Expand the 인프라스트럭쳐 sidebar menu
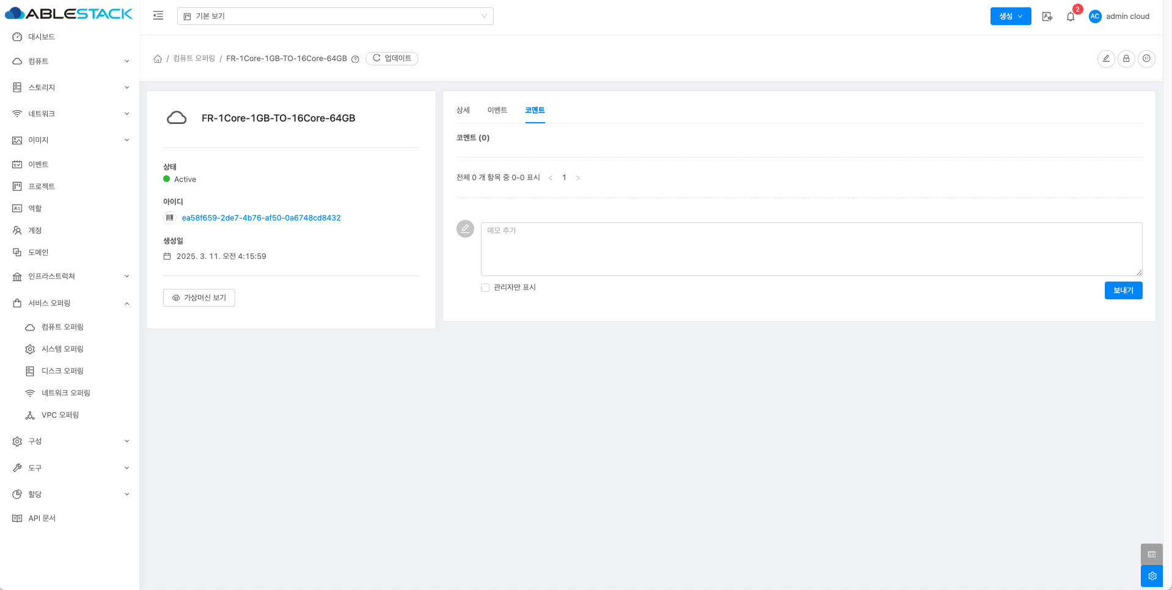Viewport: 1172px width, 590px height. [70, 276]
